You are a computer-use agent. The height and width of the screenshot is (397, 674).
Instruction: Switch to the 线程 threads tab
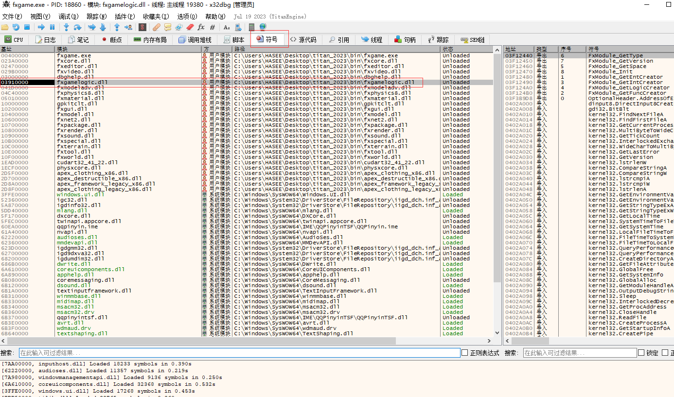tap(372, 40)
